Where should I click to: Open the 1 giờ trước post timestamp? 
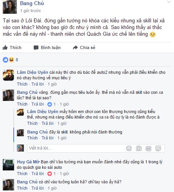(x=31, y=11)
